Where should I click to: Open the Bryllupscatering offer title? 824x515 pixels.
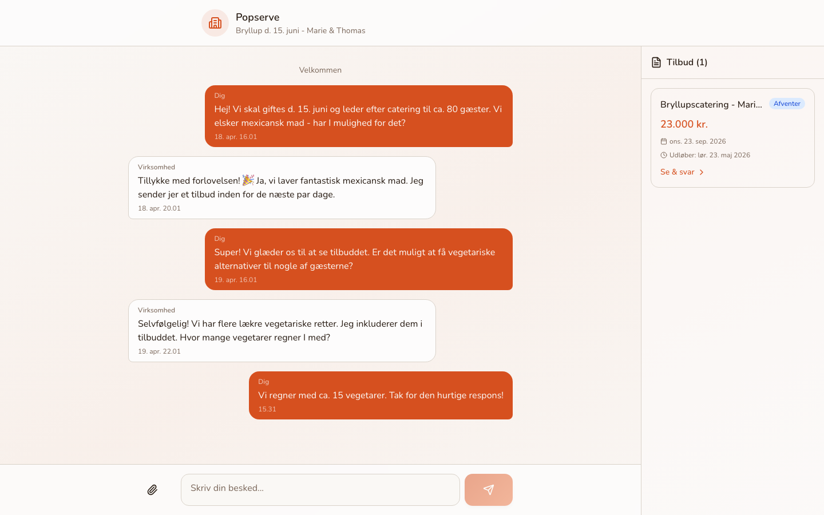coord(711,105)
